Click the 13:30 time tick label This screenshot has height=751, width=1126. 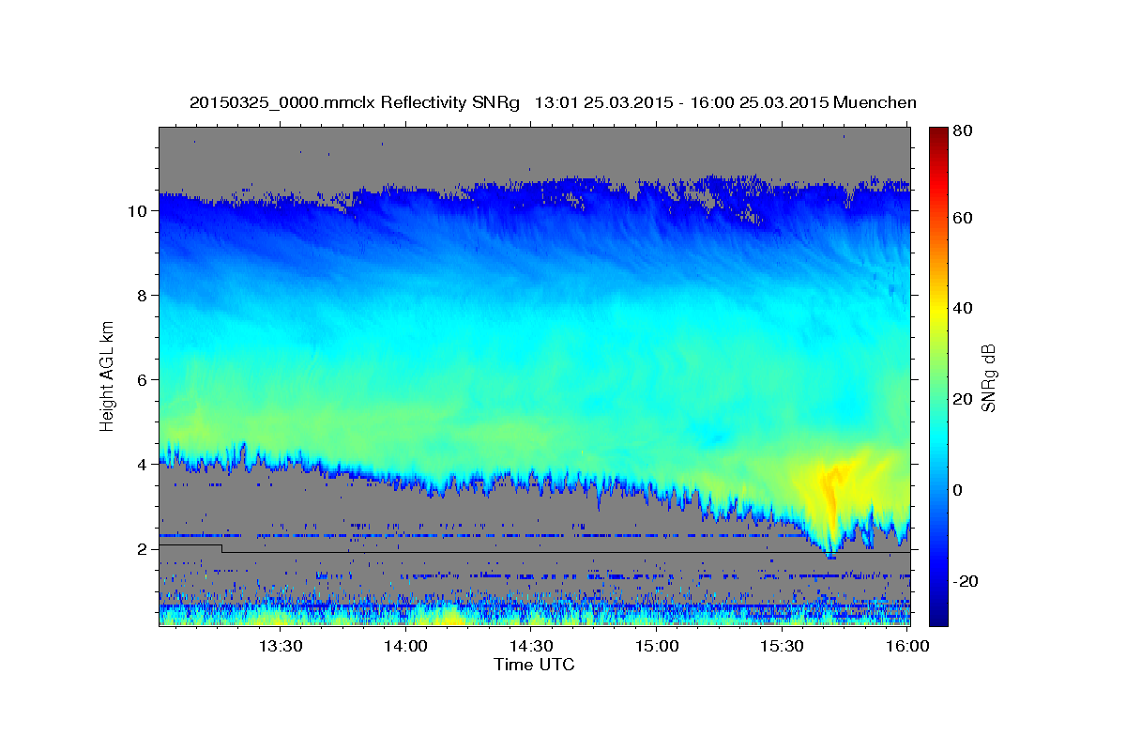280,646
